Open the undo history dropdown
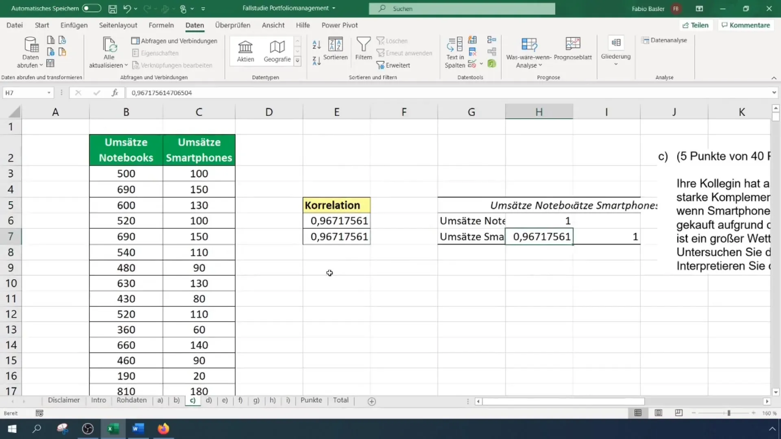Image resolution: width=781 pixels, height=439 pixels. (136, 9)
